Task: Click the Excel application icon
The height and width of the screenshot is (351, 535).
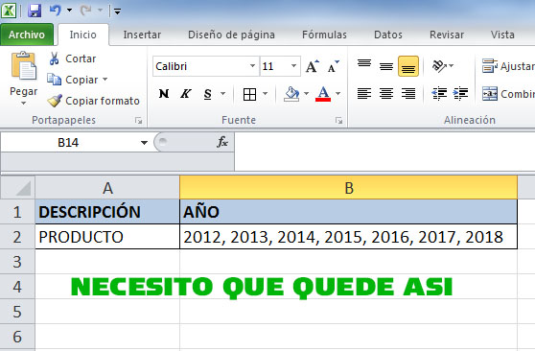Action: click(x=9, y=11)
